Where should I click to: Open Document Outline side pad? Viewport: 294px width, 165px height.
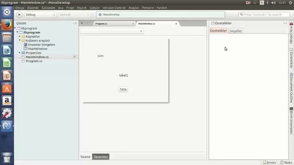(x=291, y=88)
